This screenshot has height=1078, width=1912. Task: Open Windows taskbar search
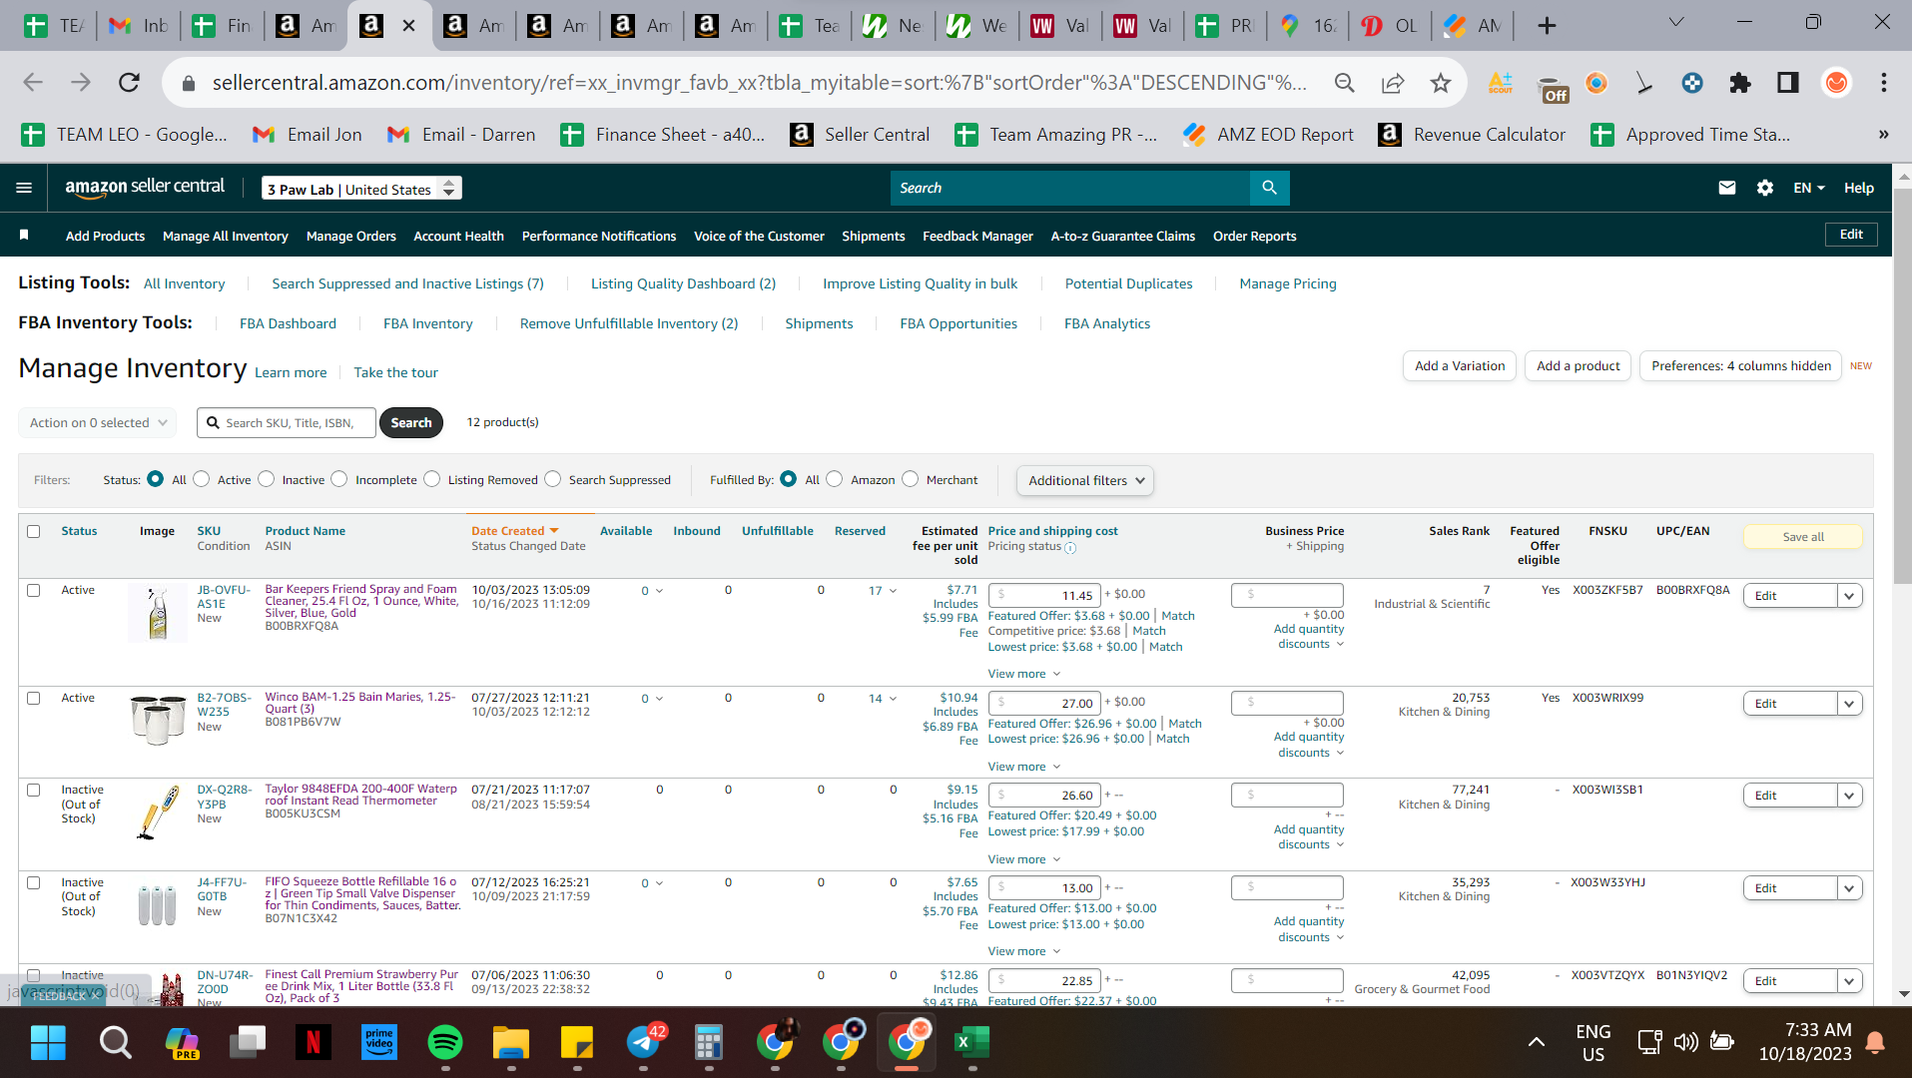[115, 1043]
